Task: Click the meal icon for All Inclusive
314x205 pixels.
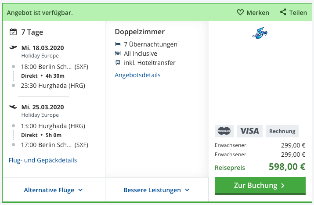Action: [x=118, y=53]
